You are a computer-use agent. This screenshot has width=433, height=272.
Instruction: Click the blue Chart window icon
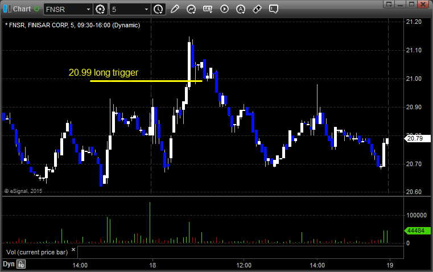(x=7, y=9)
